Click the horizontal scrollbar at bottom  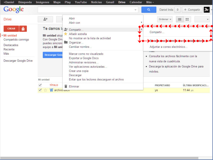[99, 158]
